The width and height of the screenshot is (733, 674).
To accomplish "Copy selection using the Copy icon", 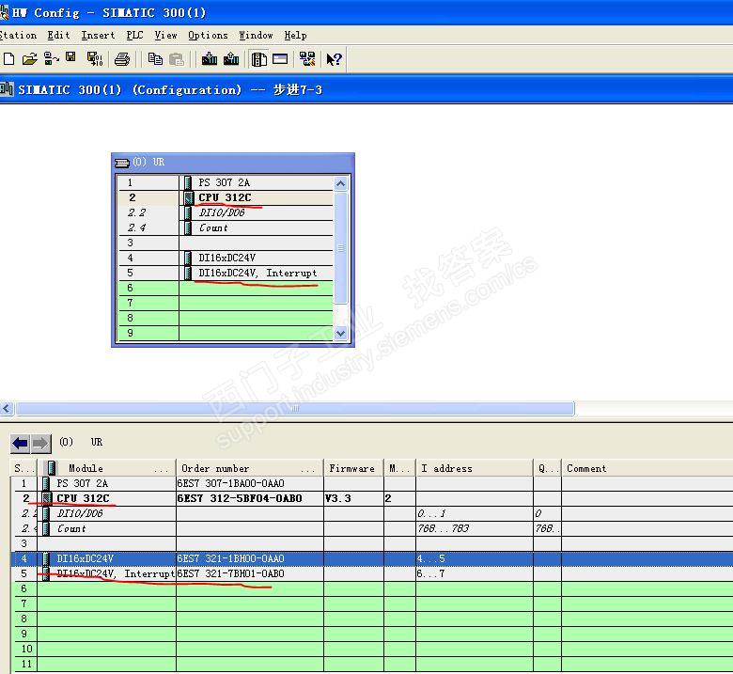I will pos(155,59).
